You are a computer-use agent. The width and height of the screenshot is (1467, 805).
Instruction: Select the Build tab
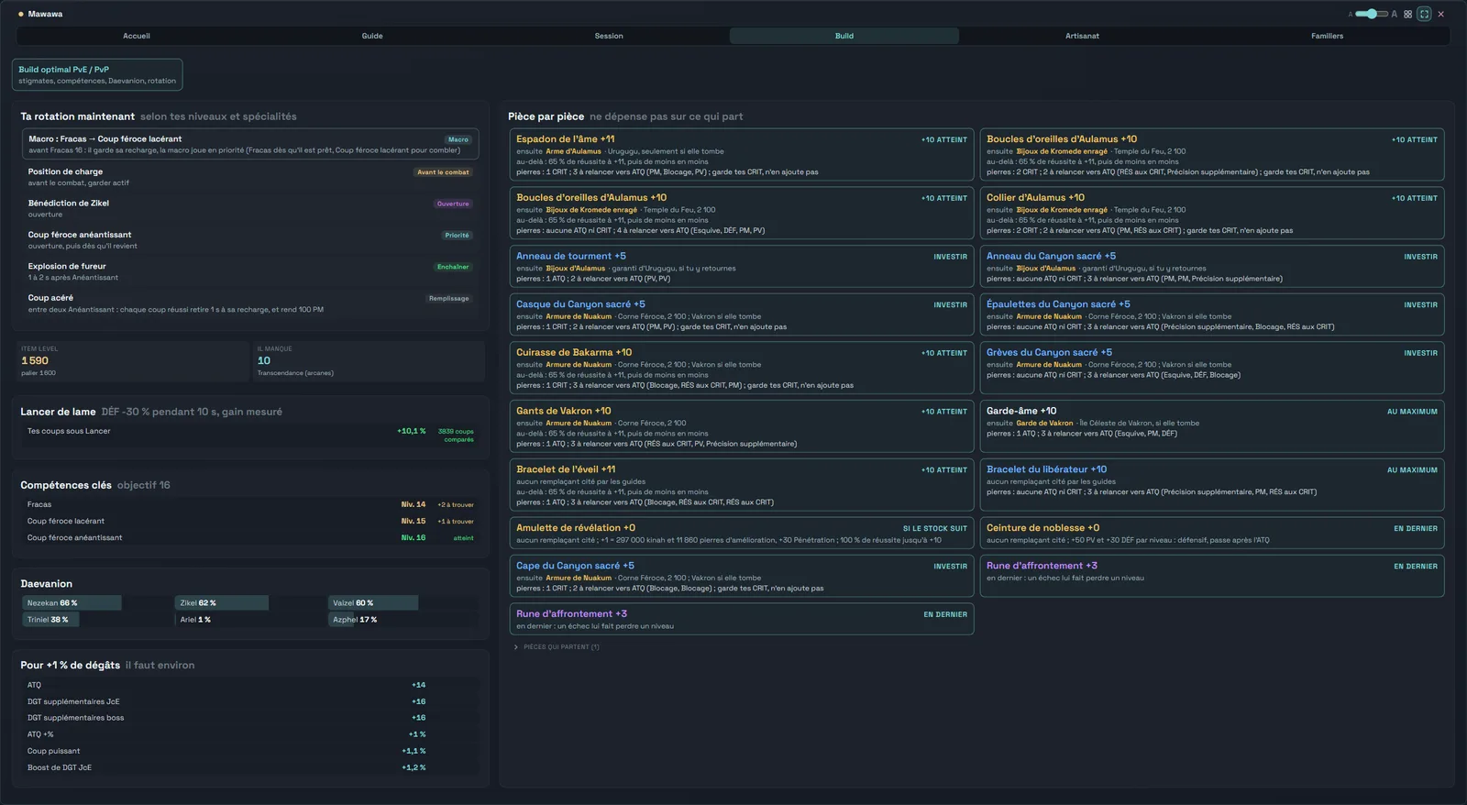844,36
